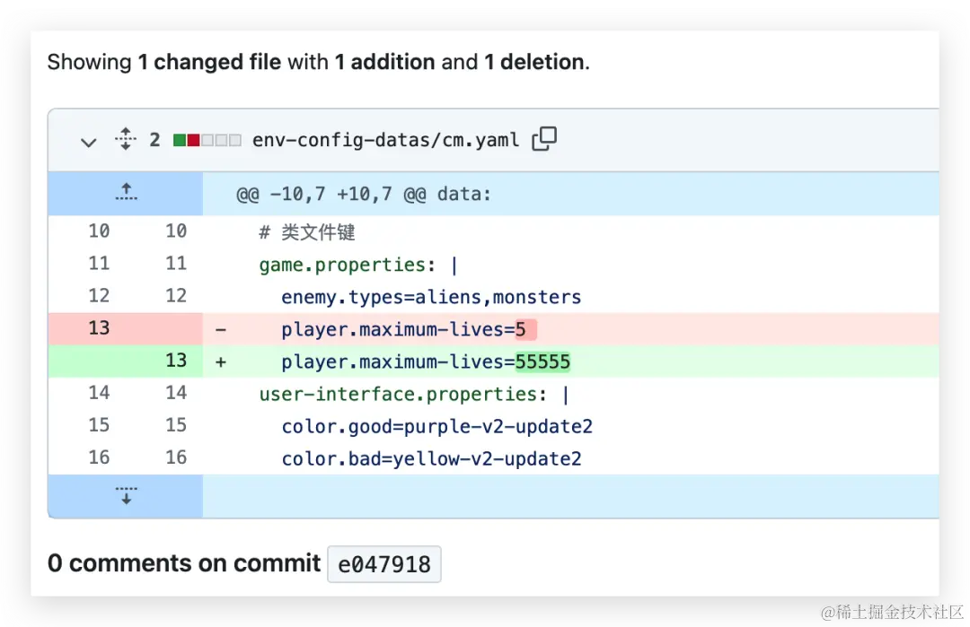Screen dimensions: 970x627
Task: Click the diffstat colored squares indicator
Action: pos(207,140)
